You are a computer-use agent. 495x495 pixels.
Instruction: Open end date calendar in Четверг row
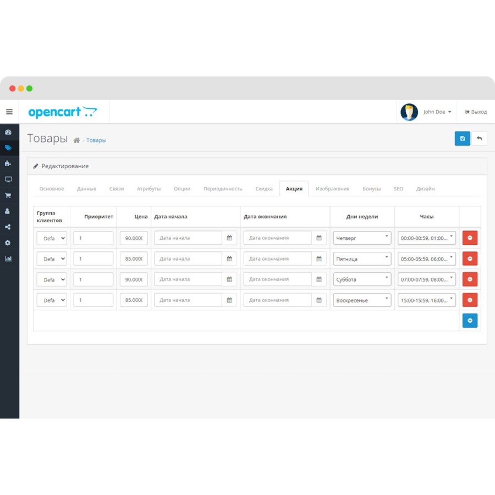(x=319, y=238)
